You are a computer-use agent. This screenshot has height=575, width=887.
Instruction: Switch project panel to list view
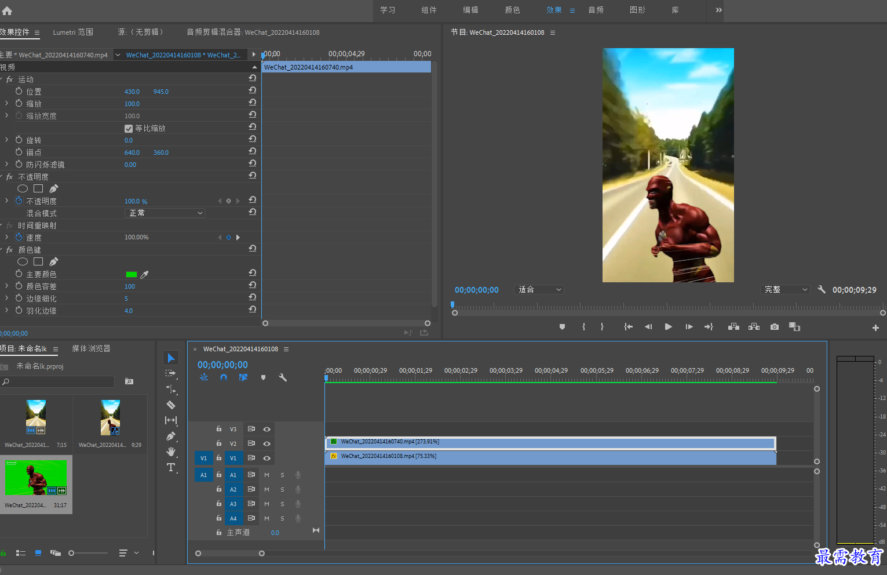click(21, 553)
